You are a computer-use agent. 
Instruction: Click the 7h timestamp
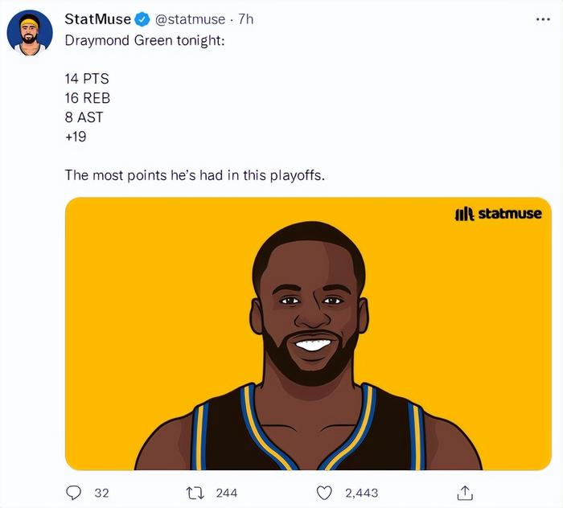(x=246, y=19)
